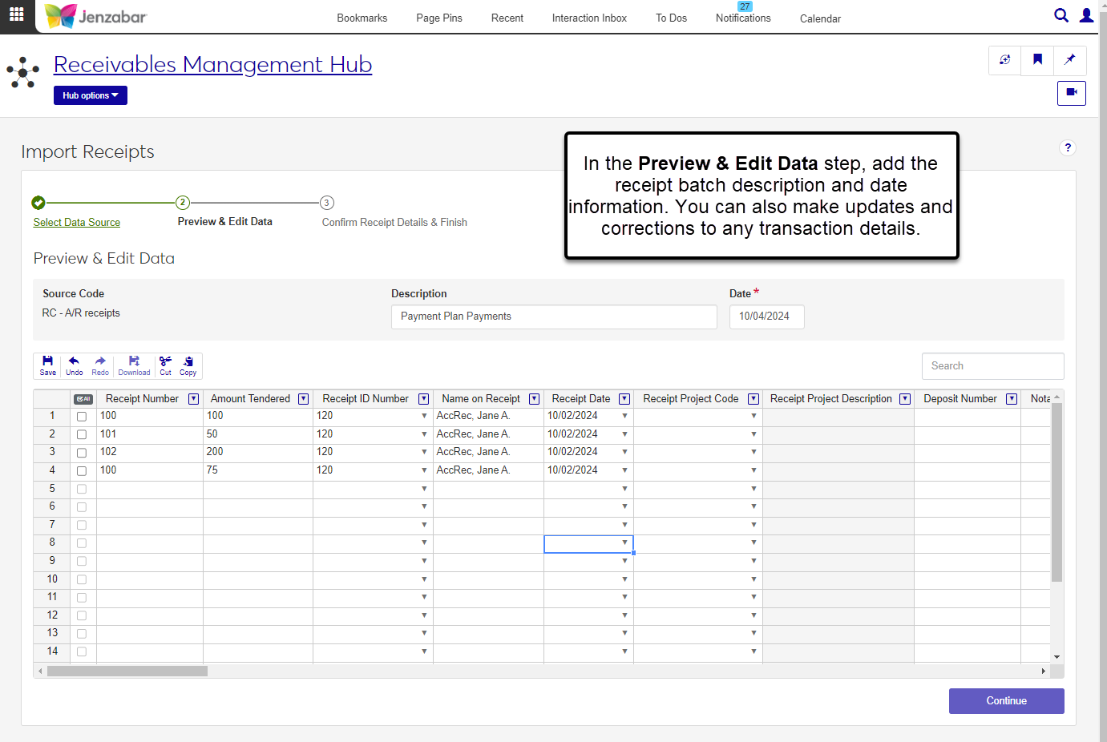Return to the Select Data Source step
This screenshot has width=1107, height=742.
click(x=77, y=222)
